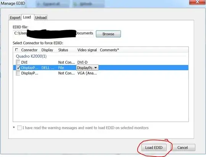Click the Display column header
The width and height of the screenshot is (206, 157).
47,50
